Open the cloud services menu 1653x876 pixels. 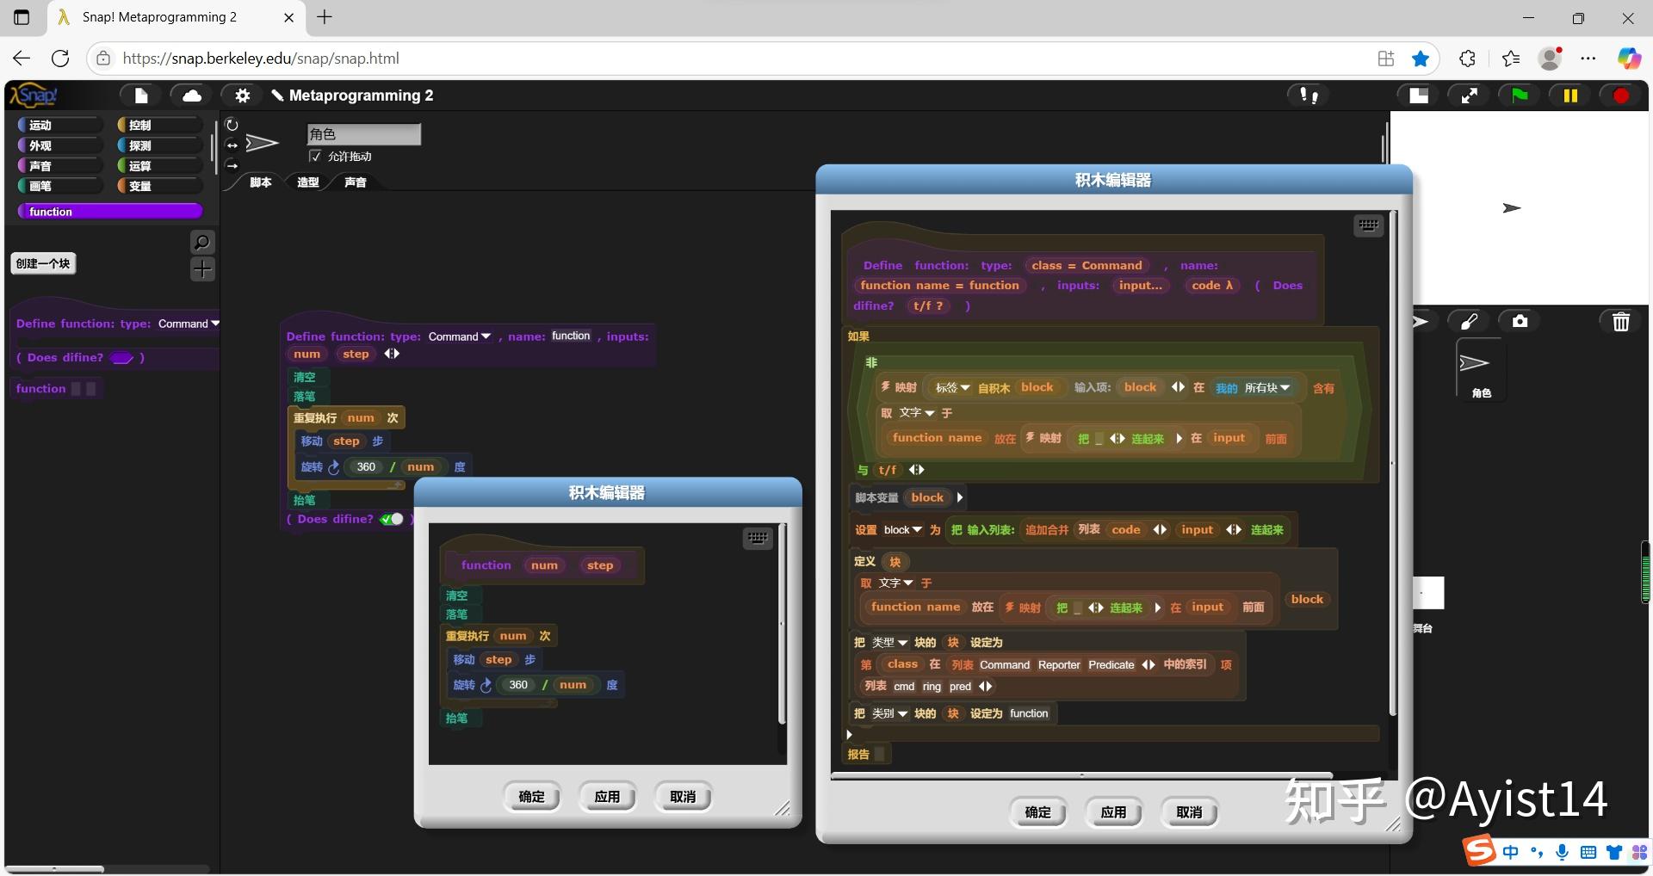coord(190,95)
